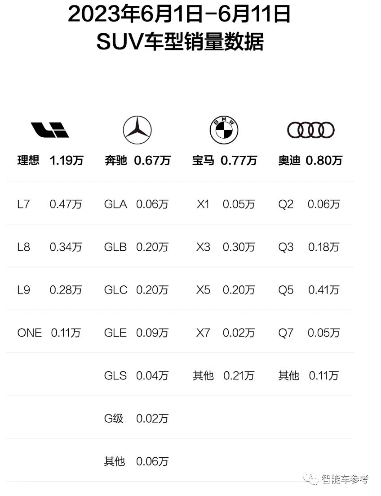
Task: Click the Li Auto brand logo
Action: coord(50,130)
